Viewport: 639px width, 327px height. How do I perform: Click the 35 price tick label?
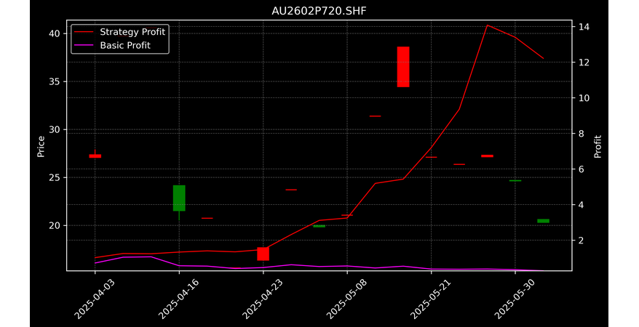(x=55, y=81)
